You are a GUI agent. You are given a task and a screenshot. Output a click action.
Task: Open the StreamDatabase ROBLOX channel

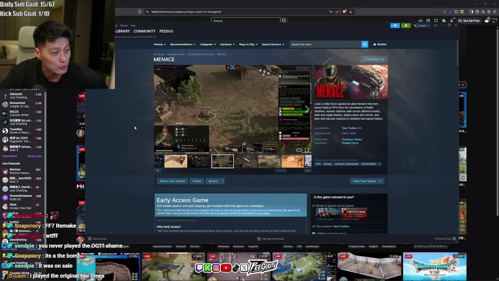click(x=22, y=197)
